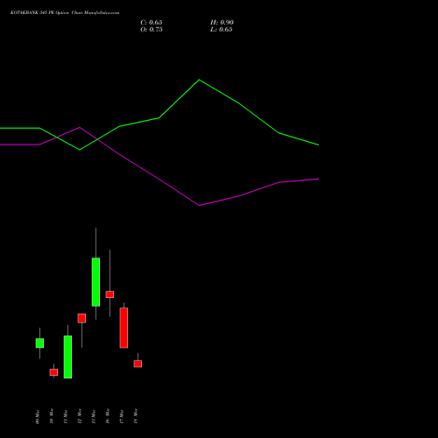The width and height of the screenshot is (438, 438).
Task: Click the open value 'O: 0.75'
Action: click(x=152, y=30)
